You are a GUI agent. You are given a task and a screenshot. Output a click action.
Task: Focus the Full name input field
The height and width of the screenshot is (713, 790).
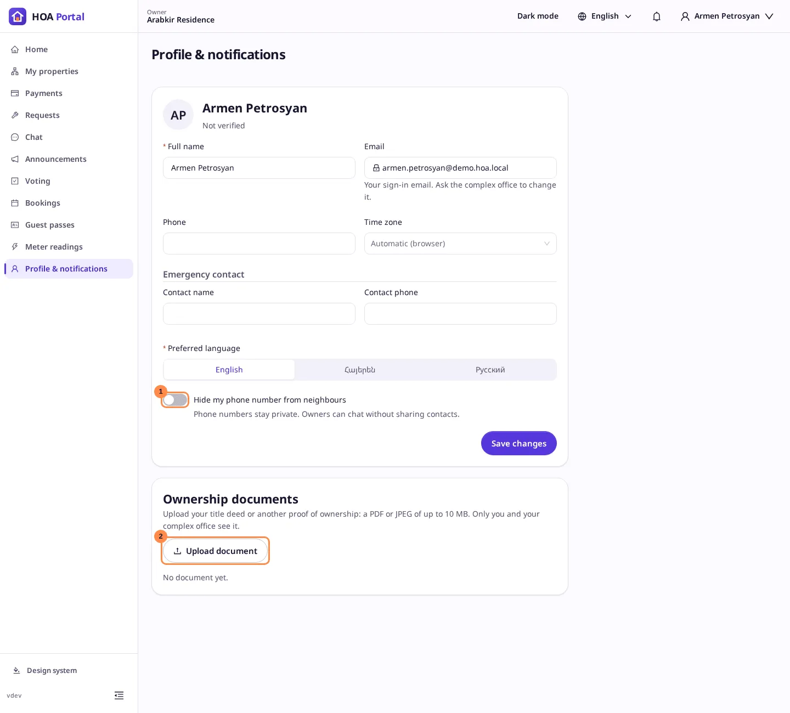tap(259, 168)
